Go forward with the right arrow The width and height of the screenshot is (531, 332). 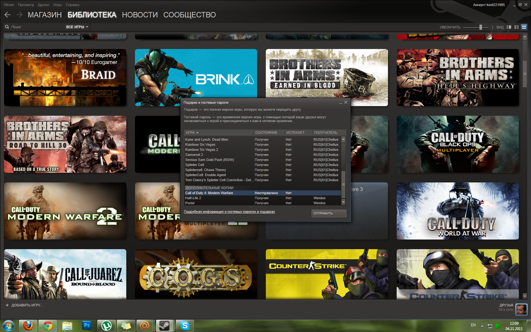[x=19, y=15]
